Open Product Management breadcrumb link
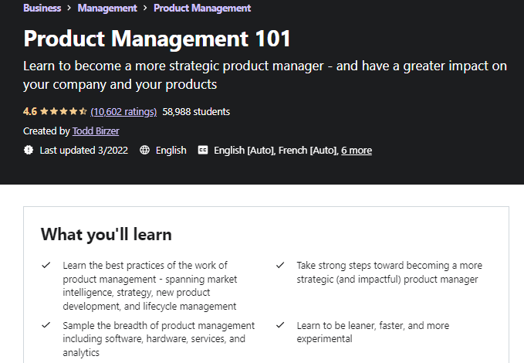 point(202,8)
